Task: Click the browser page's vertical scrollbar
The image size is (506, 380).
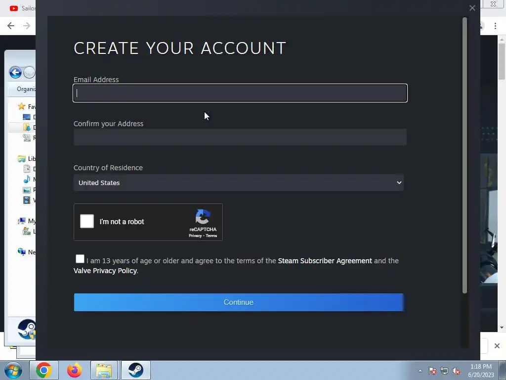Action: tap(502, 61)
